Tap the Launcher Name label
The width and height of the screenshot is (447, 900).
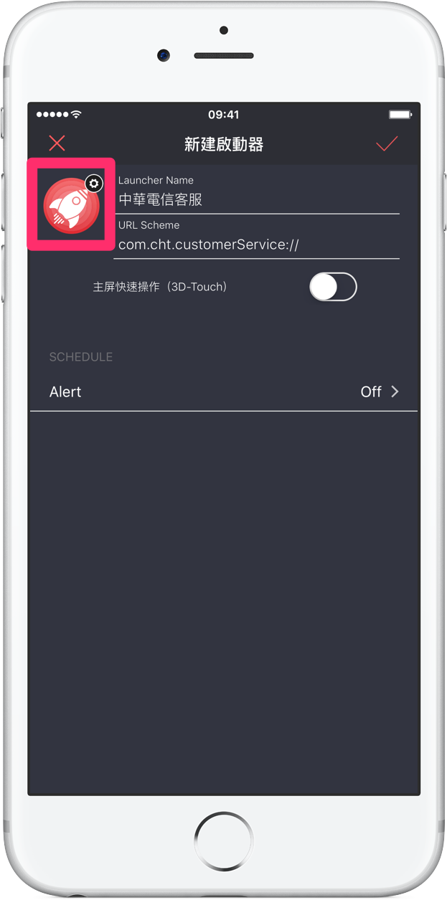pos(156,180)
